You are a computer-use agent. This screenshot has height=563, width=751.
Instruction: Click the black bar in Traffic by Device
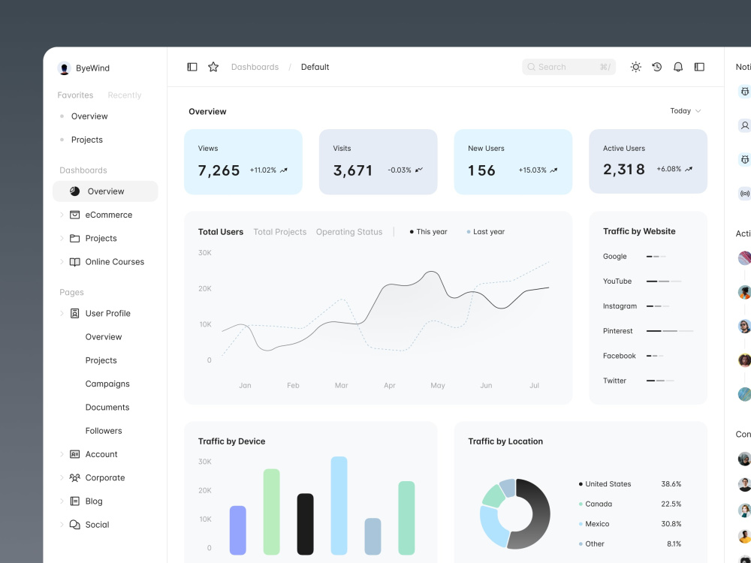(305, 524)
